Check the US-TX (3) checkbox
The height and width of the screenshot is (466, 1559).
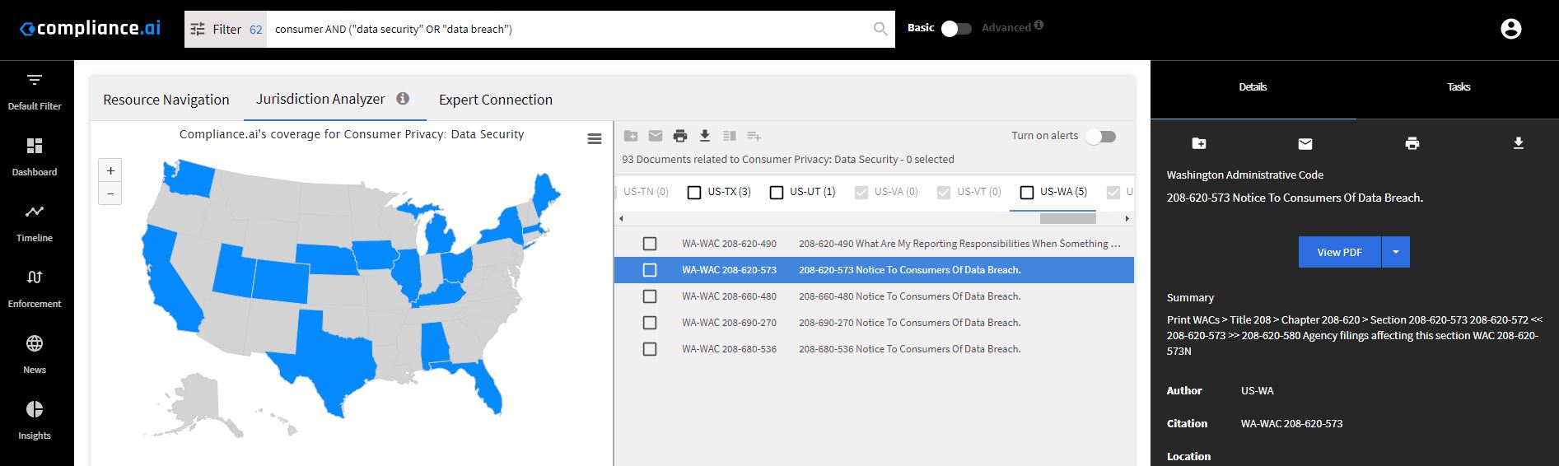[x=694, y=193]
